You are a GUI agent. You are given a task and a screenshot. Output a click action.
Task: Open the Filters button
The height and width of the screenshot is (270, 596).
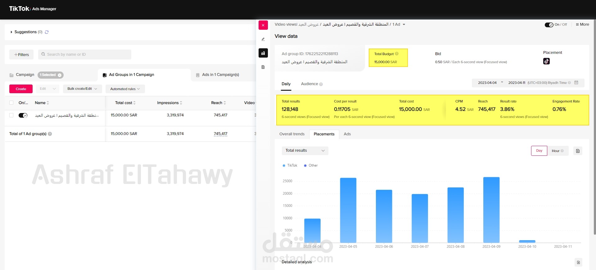click(x=21, y=54)
